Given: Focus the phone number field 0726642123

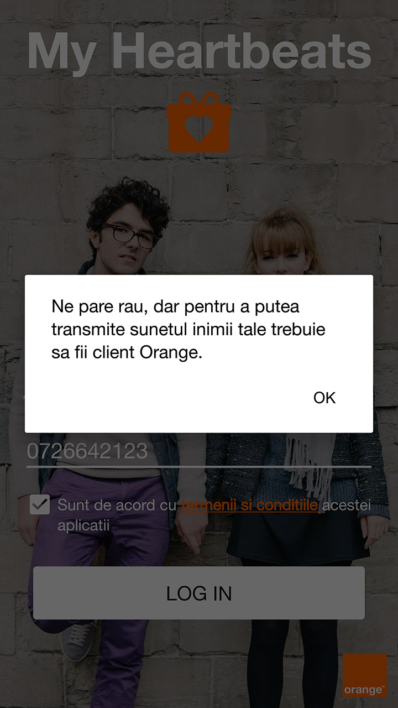Looking at the screenshot, I should tap(199, 451).
